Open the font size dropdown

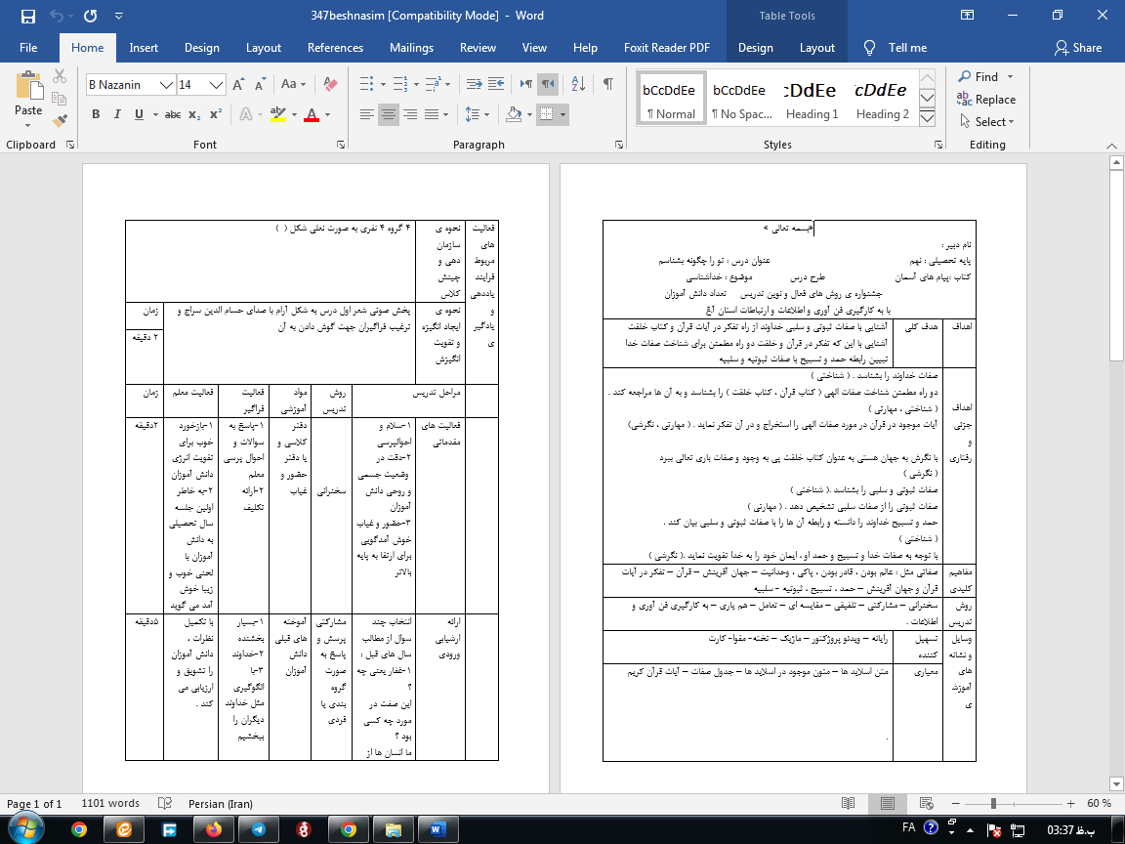[217, 85]
